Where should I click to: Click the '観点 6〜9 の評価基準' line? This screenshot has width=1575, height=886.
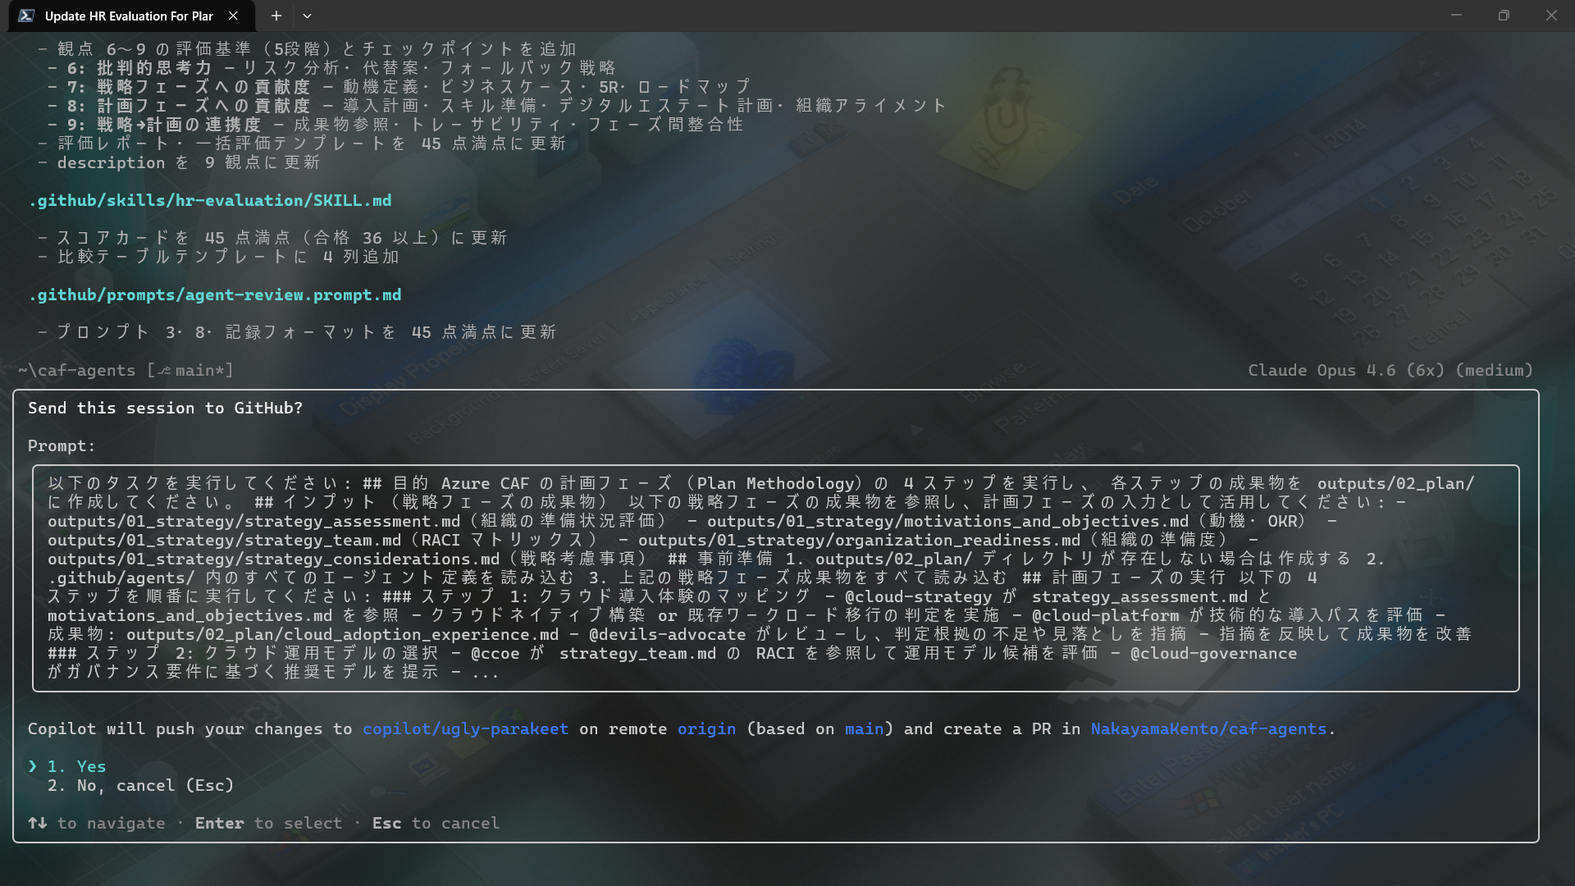pos(307,49)
